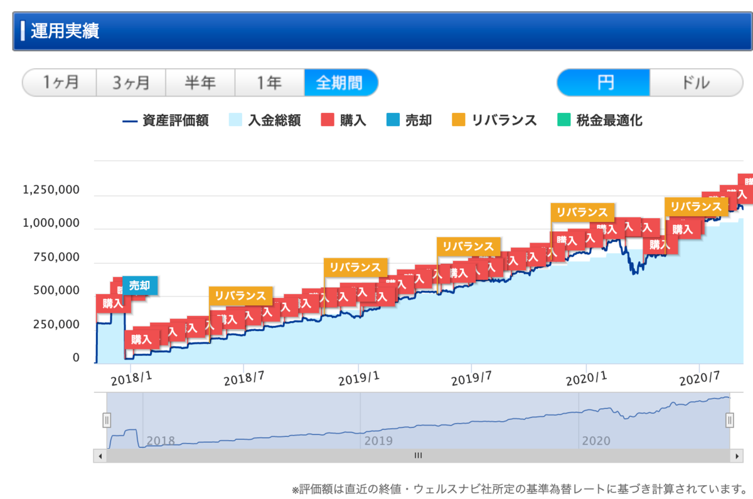Click 2018 in the overview navigator
Image resolution: width=753 pixels, height=499 pixels.
coord(161,441)
